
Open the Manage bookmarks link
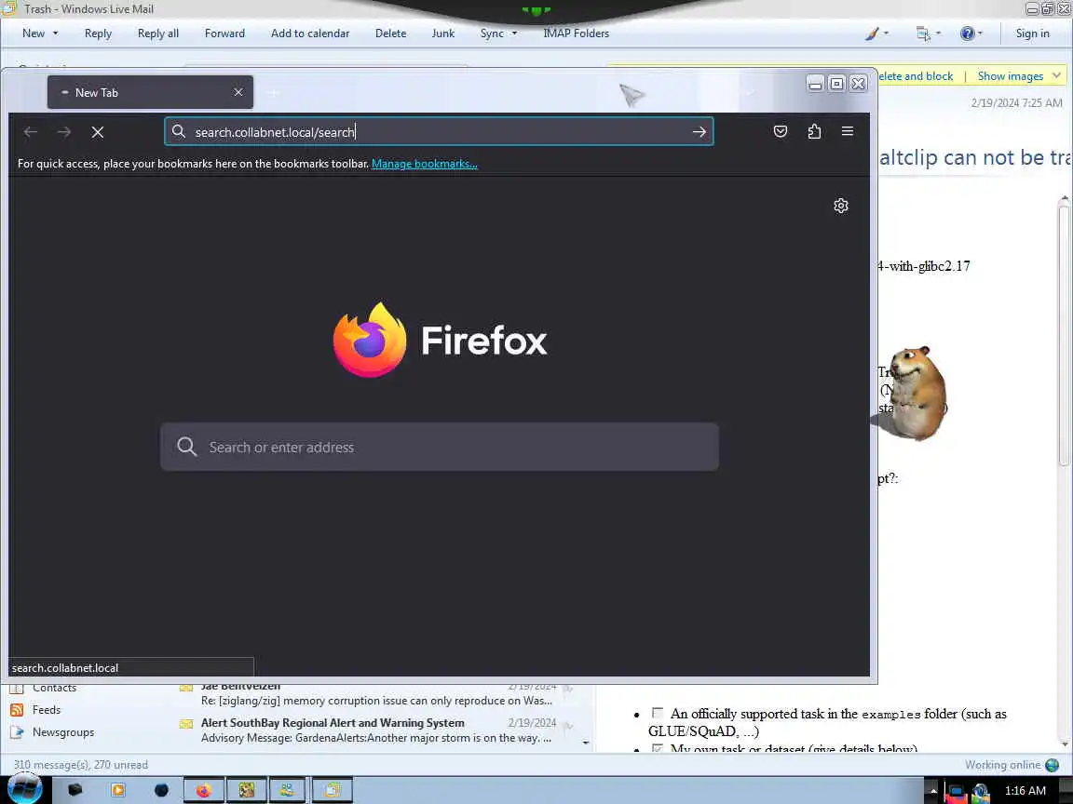click(425, 164)
